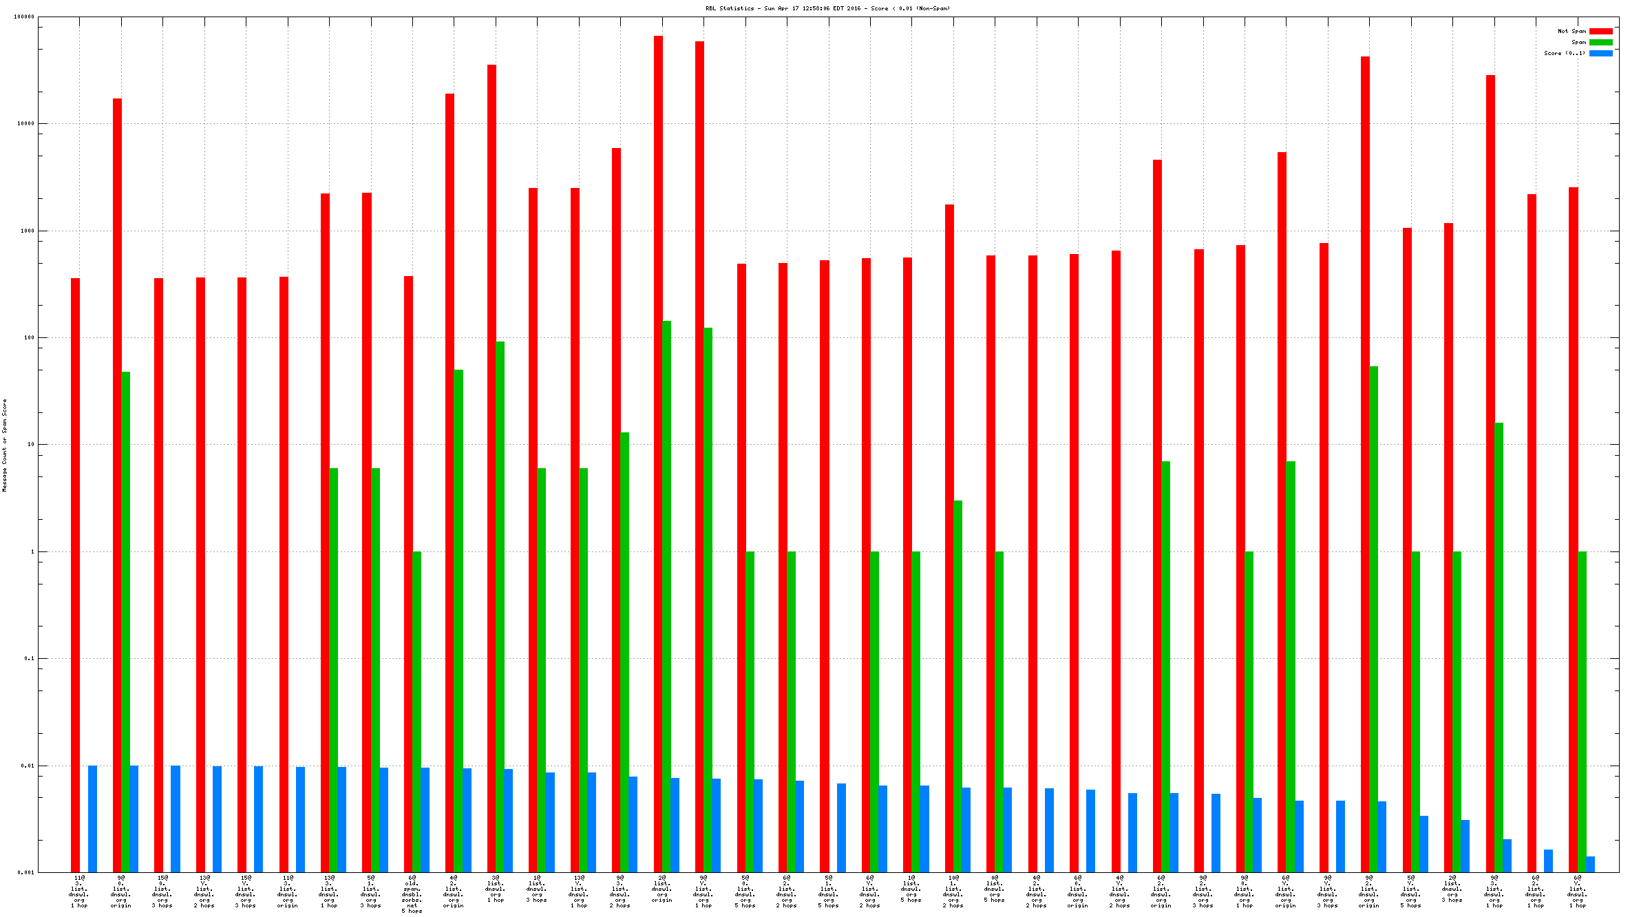
Task: Click the first x-axis label '11@ 3.list.dnswl.org 1 hop'
Action: (x=79, y=891)
